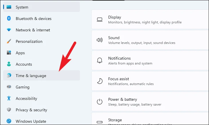
Task: Click the Focus assist moon icon
Action: [100, 81]
